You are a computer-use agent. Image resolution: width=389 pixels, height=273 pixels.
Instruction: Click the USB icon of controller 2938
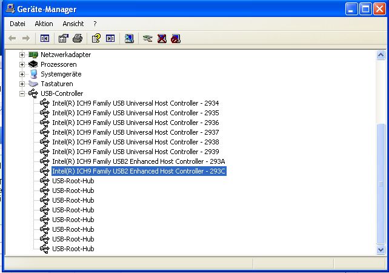pyautogui.click(x=45, y=142)
